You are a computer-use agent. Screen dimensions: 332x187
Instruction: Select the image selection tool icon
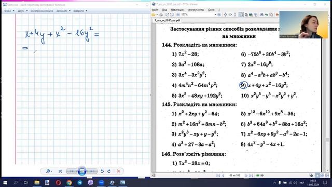(x=251, y=15)
